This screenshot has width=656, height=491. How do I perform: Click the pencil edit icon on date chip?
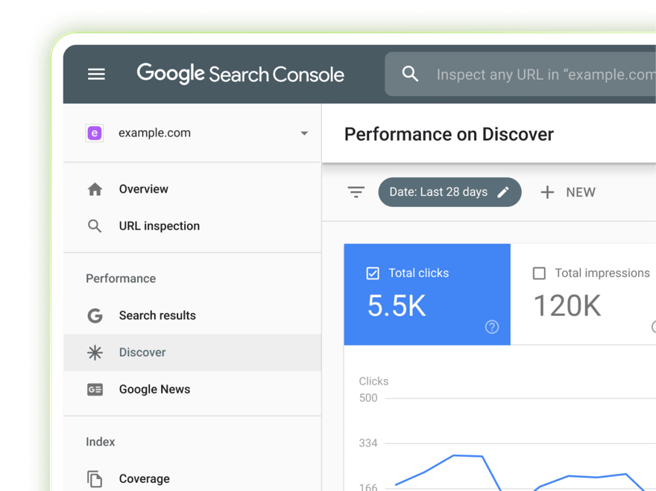click(503, 192)
